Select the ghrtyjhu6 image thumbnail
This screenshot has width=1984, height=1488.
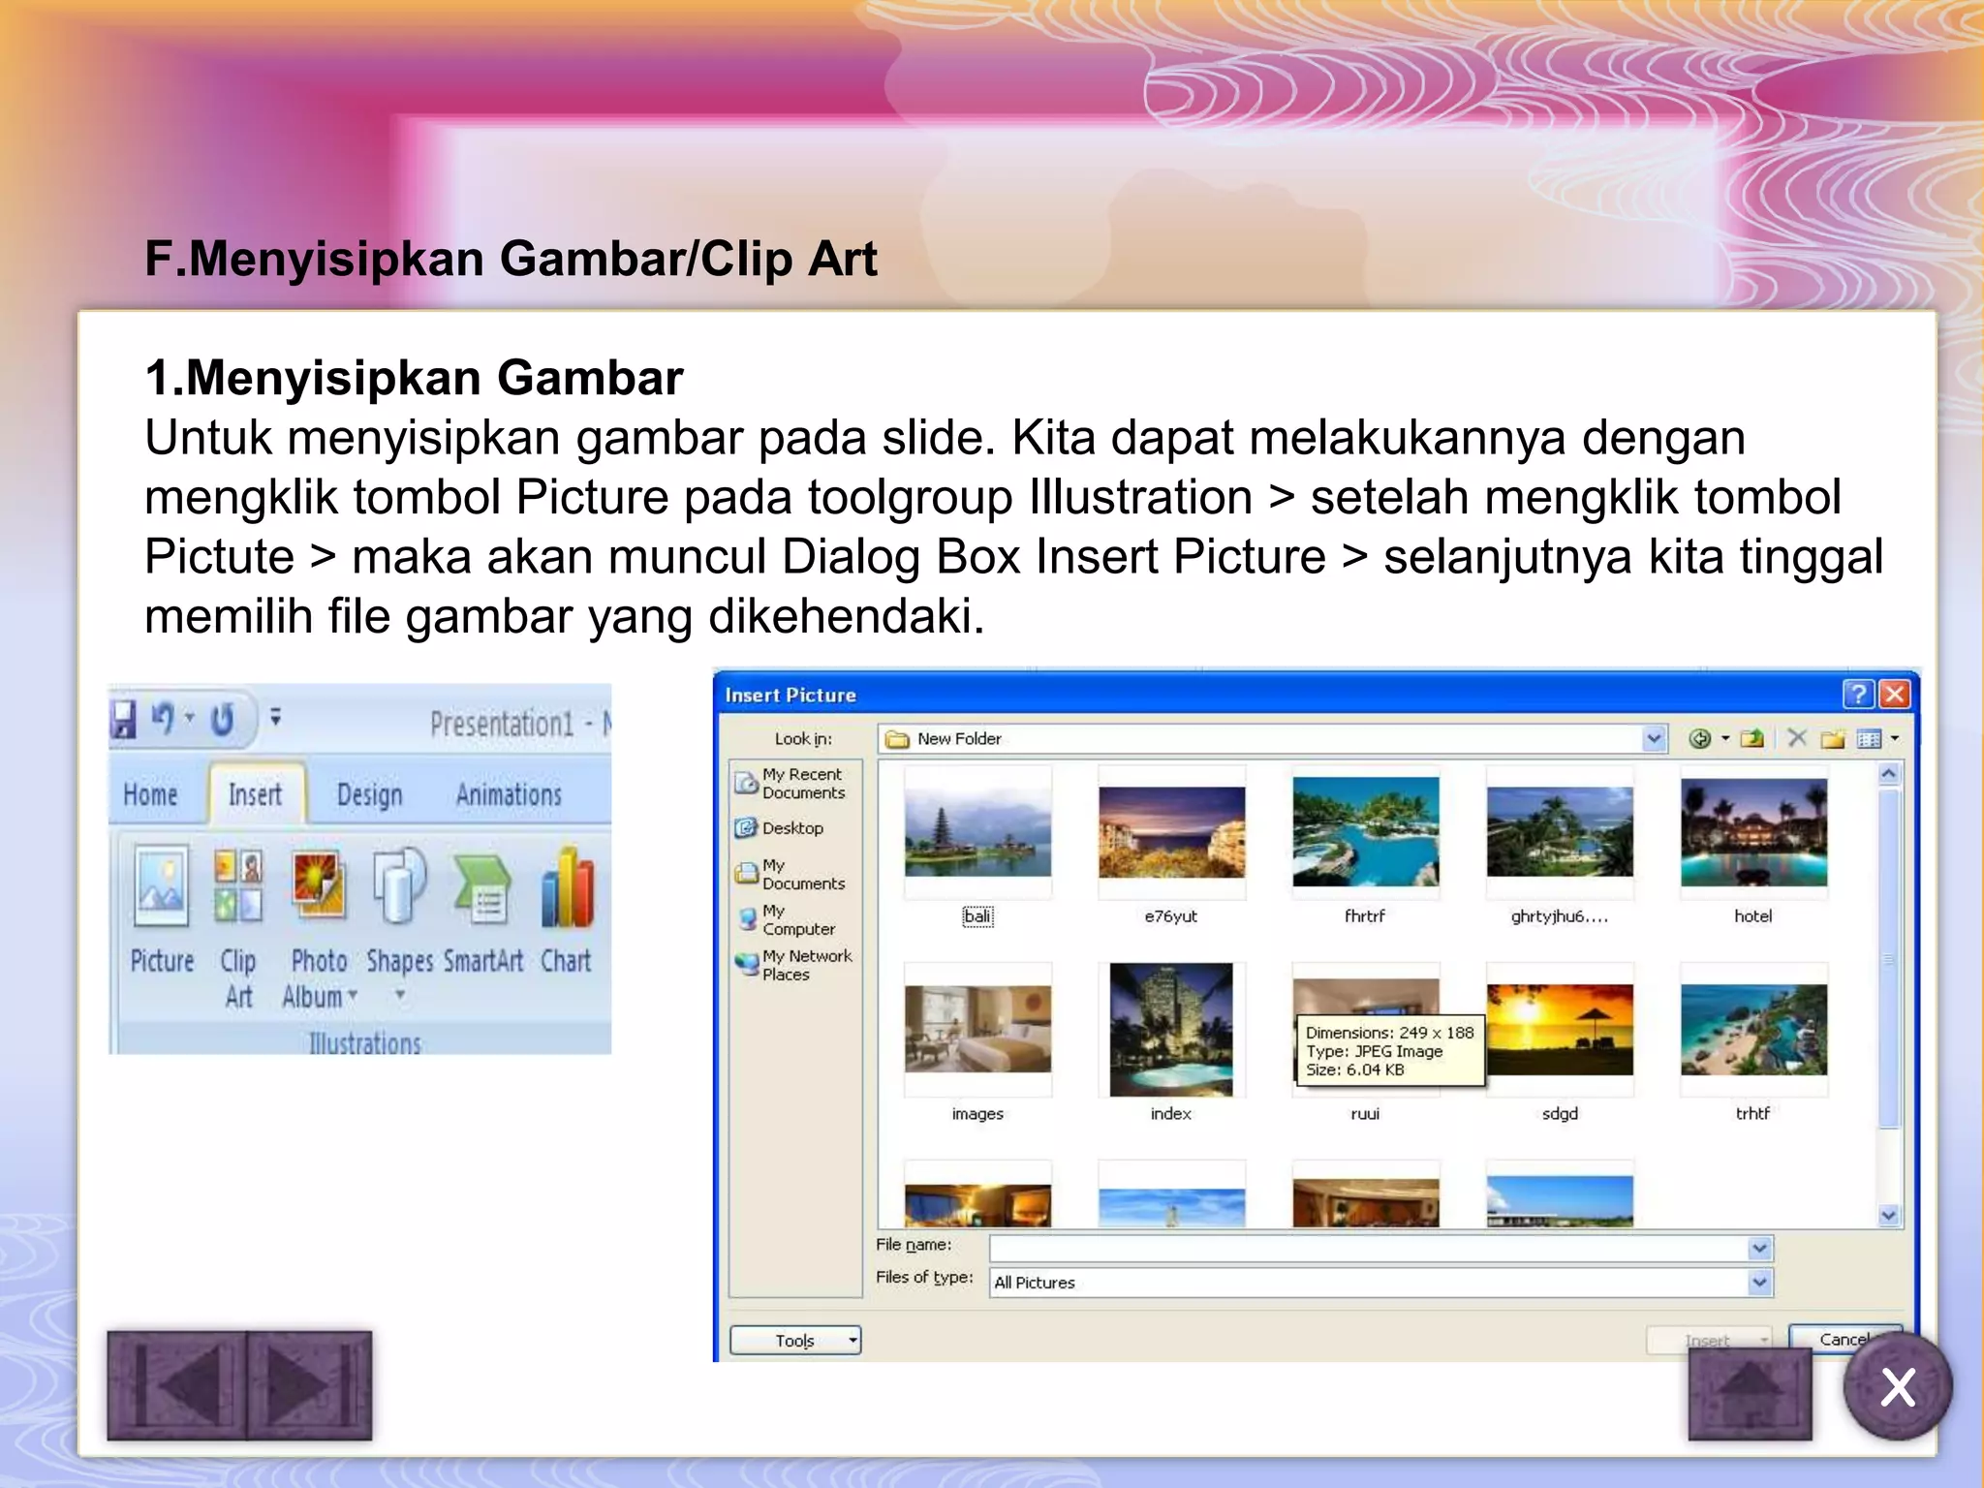pos(1560,833)
